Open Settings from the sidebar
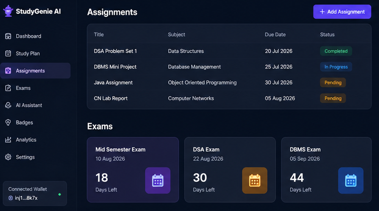The width and height of the screenshot is (379, 211). click(x=35, y=157)
